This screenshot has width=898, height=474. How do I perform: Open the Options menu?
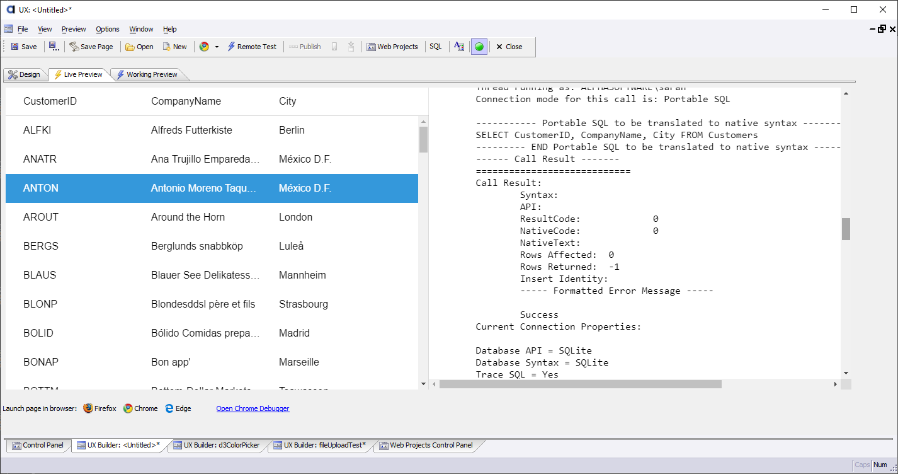(108, 29)
